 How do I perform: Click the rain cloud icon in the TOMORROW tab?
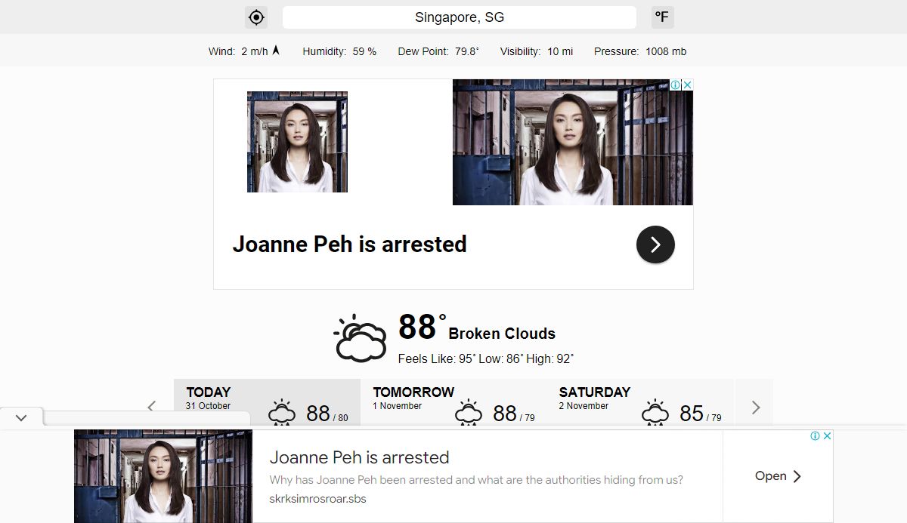point(469,413)
